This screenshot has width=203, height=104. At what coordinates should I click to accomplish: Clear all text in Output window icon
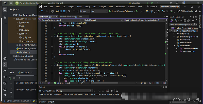[107, 91]
